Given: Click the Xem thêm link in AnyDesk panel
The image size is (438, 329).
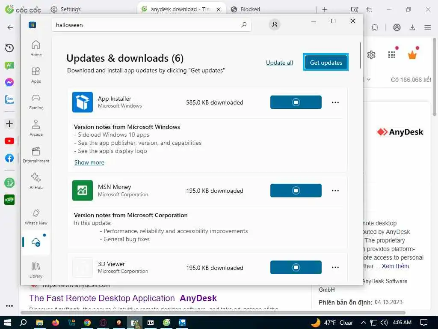Looking at the screenshot, I should click(x=395, y=266).
